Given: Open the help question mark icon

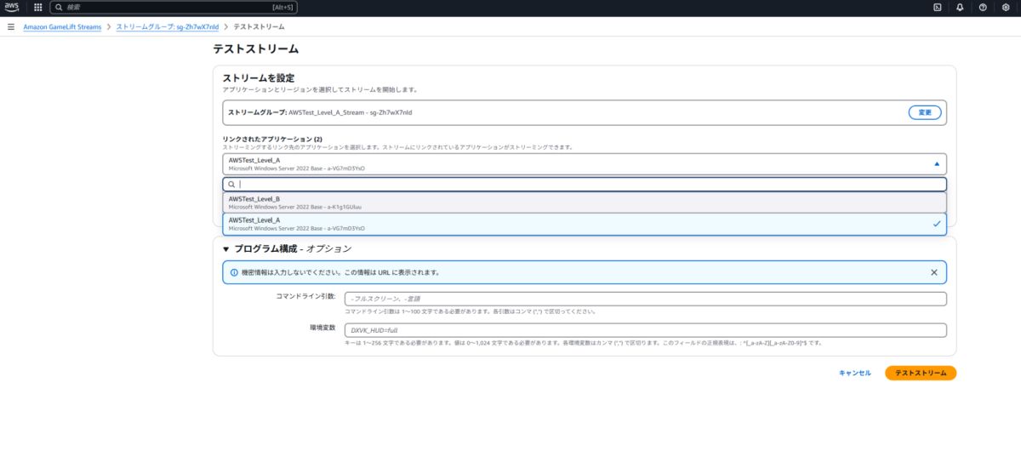Looking at the screenshot, I should [983, 7].
